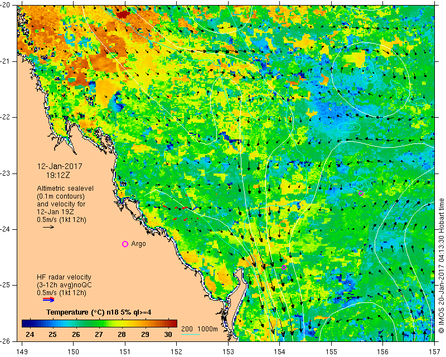Click the "12-Jan 19Z" text line
Viewport: 446px width, 357px height.
55,212
